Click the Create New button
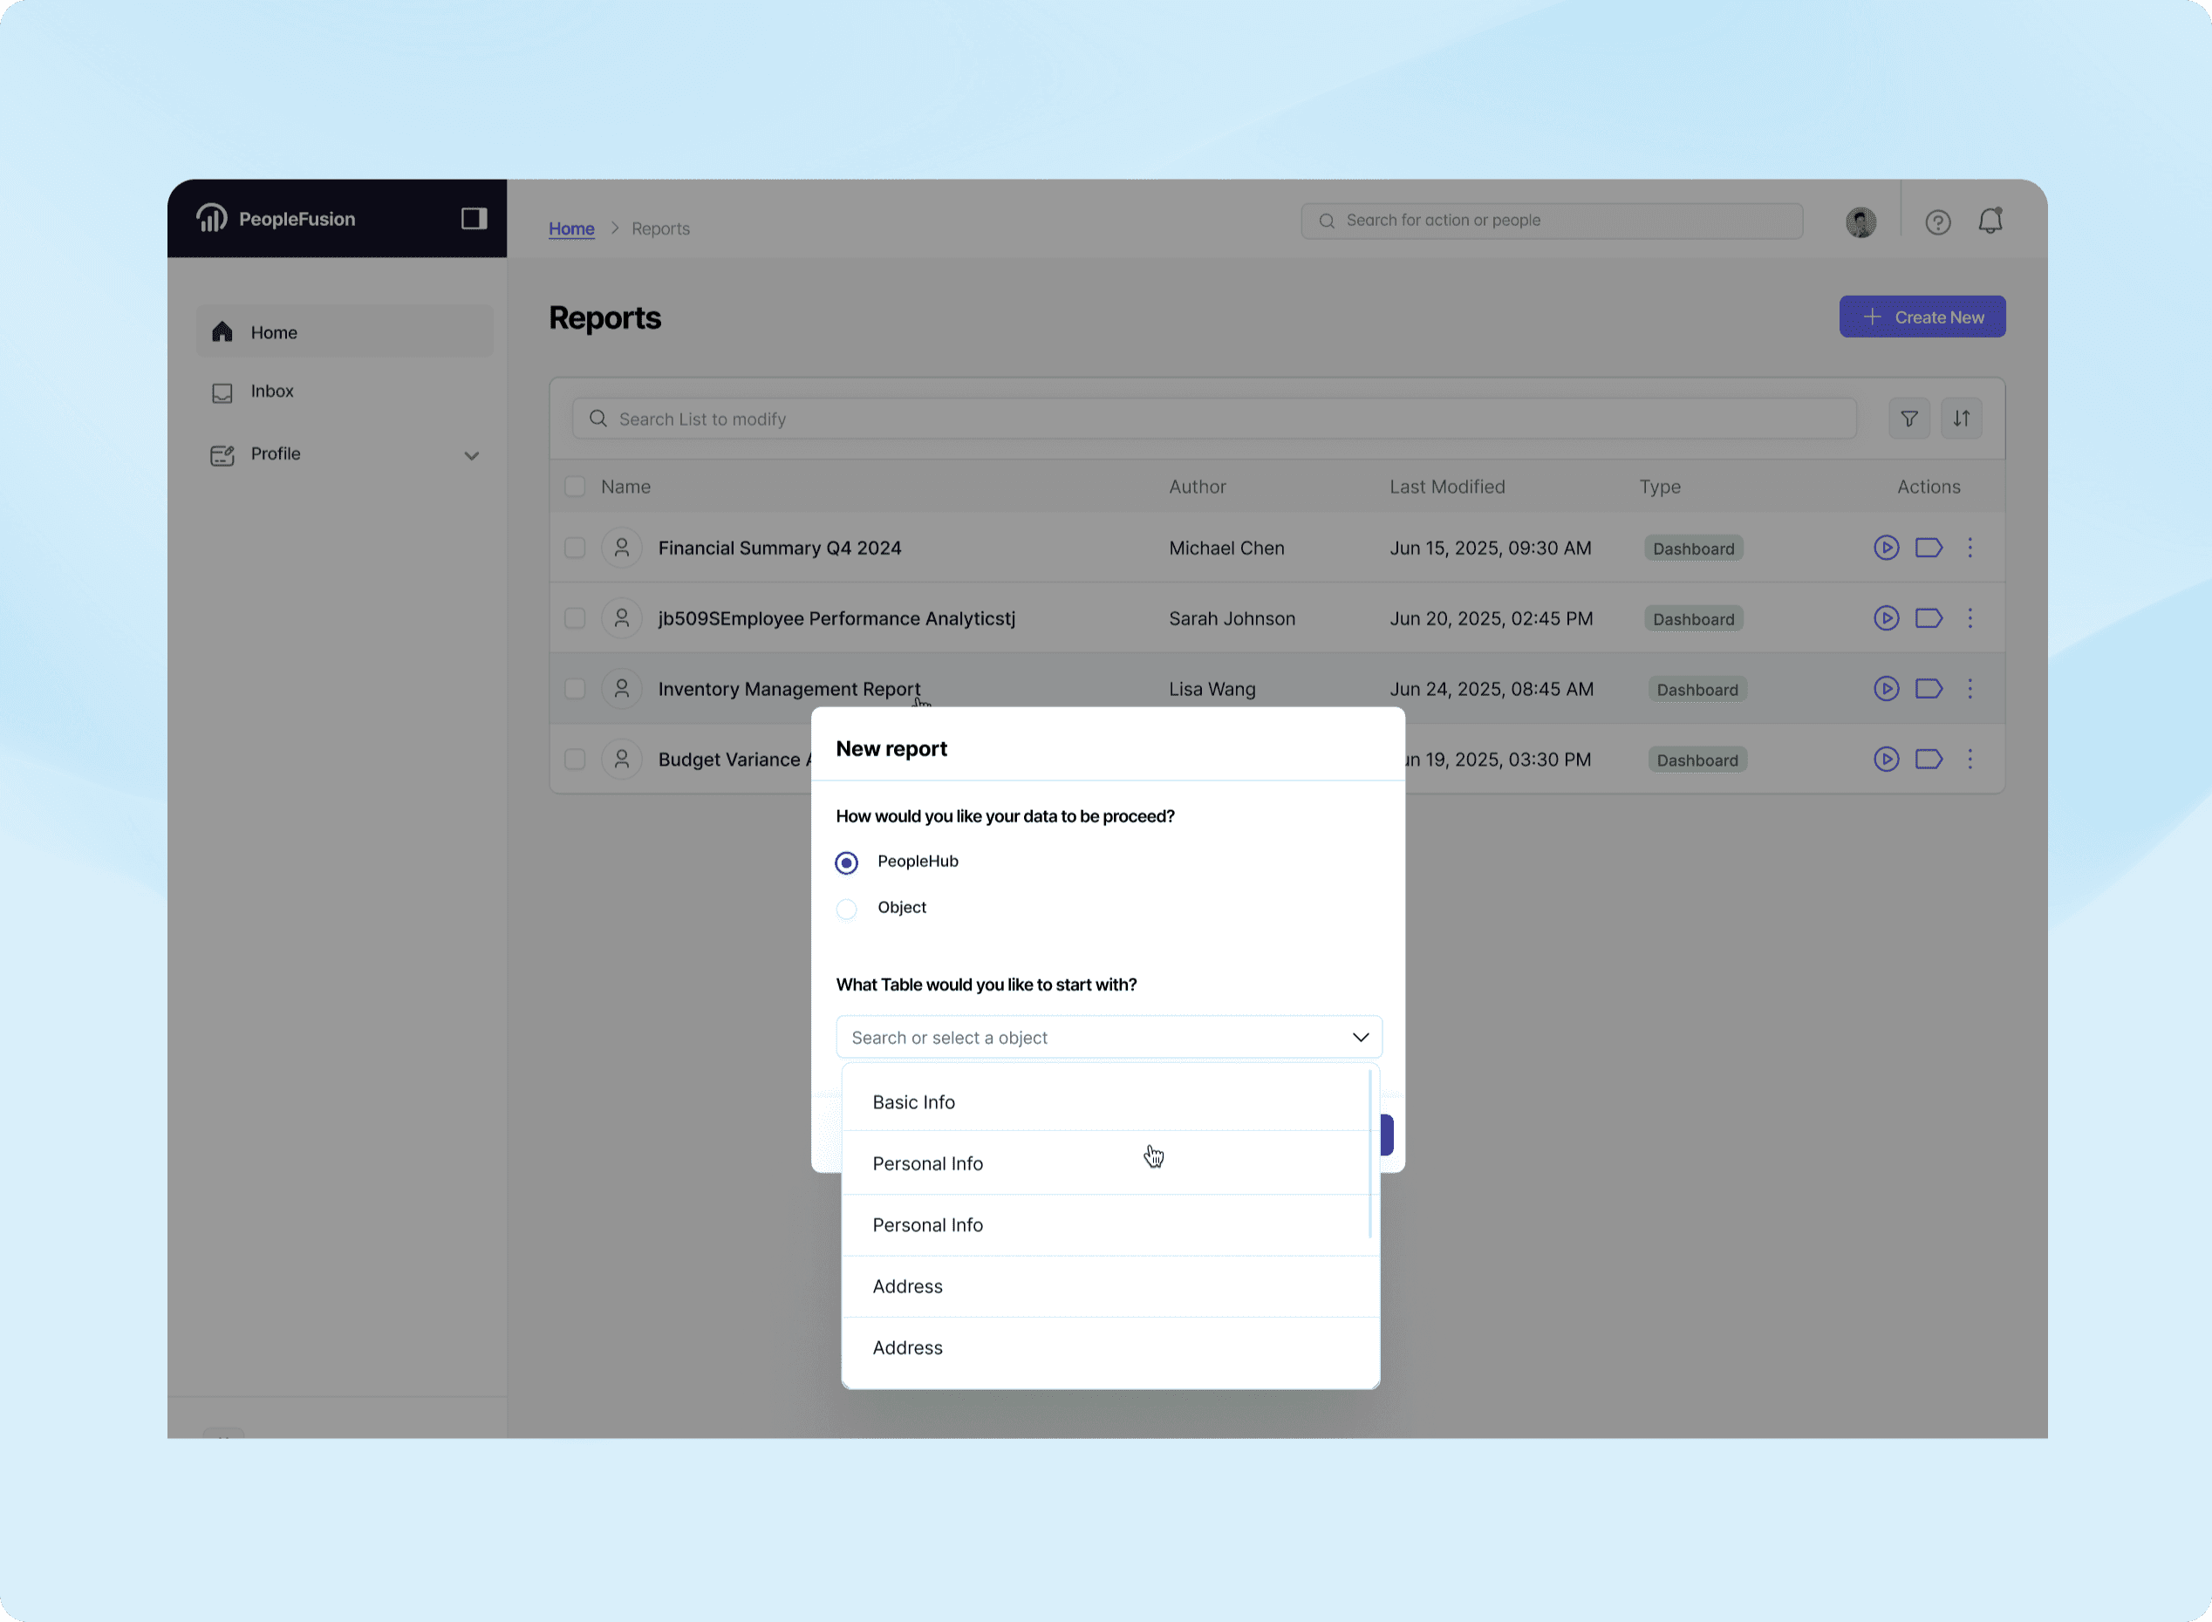This screenshot has height=1622, width=2212. [x=1922, y=317]
